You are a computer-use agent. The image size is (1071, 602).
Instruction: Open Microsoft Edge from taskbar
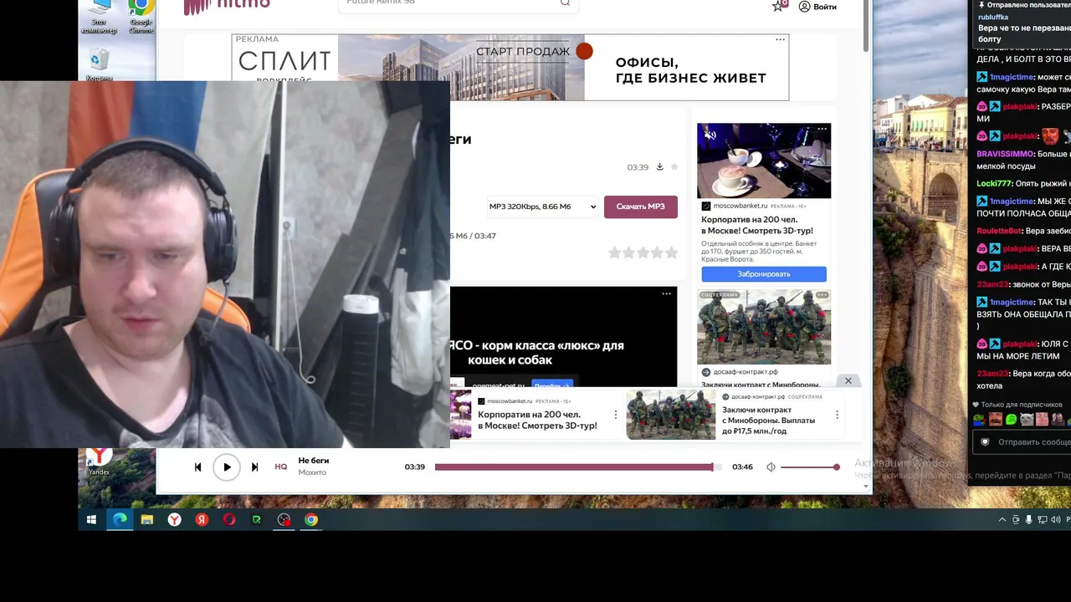(120, 520)
